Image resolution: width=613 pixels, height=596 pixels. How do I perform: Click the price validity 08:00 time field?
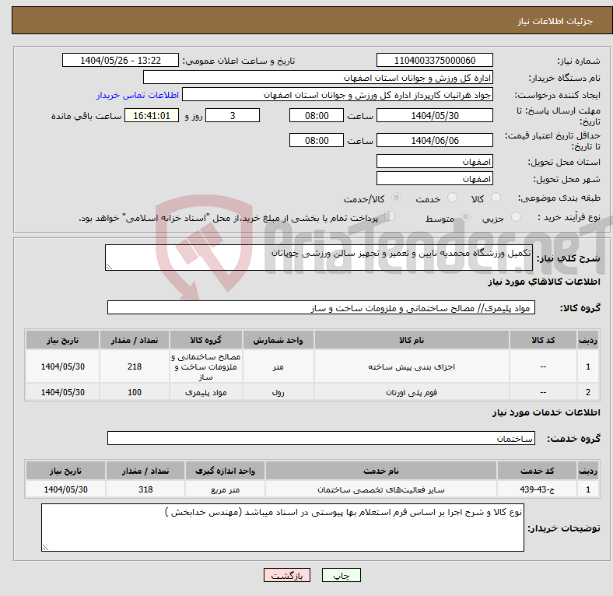pyautogui.click(x=317, y=140)
